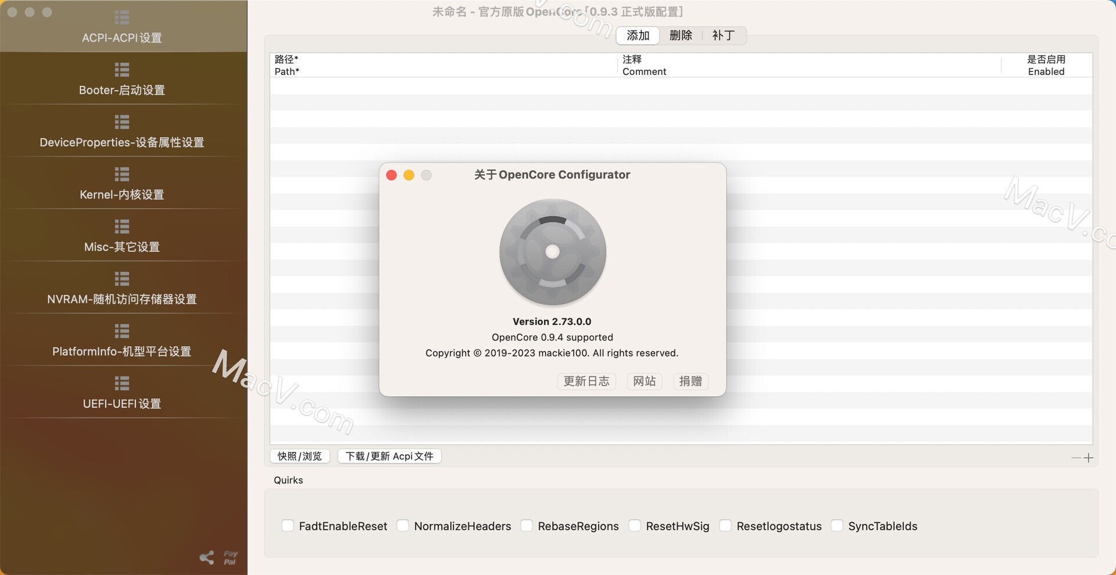The height and width of the screenshot is (575, 1116).
Task: Select the DeviceProperties section list icon
Action: (x=122, y=122)
